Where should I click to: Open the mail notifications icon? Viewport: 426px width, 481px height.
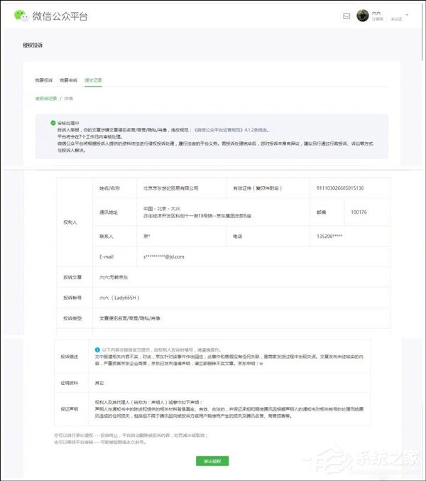coord(346,16)
